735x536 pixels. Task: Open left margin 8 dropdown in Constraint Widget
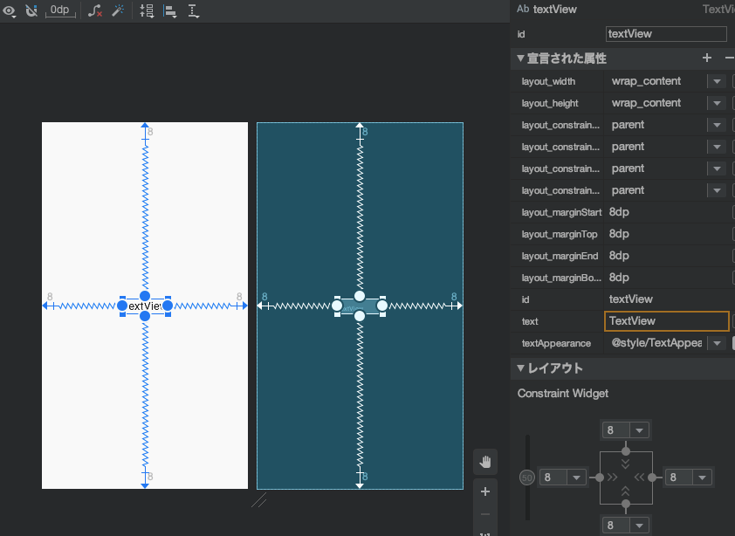pos(576,478)
